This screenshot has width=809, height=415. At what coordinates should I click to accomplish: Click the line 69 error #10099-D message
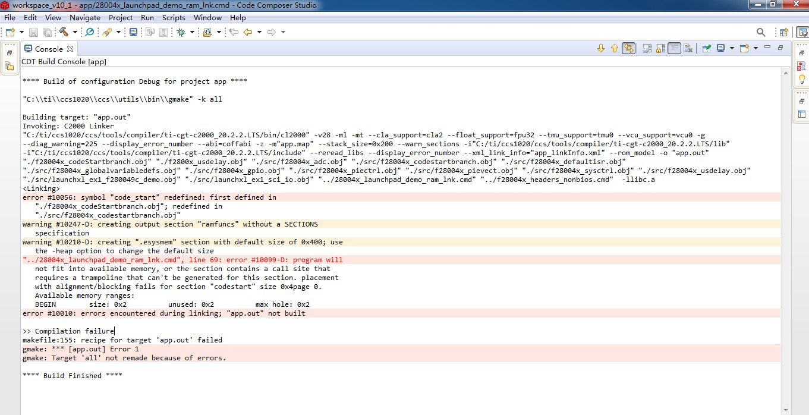click(x=401, y=260)
